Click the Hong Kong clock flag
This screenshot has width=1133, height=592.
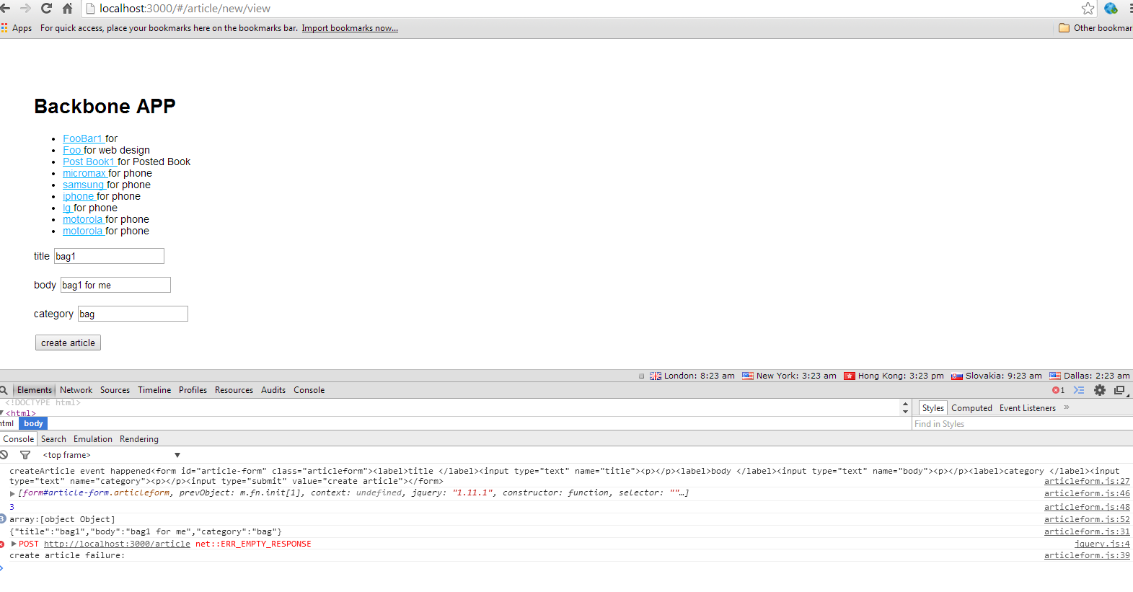850,376
